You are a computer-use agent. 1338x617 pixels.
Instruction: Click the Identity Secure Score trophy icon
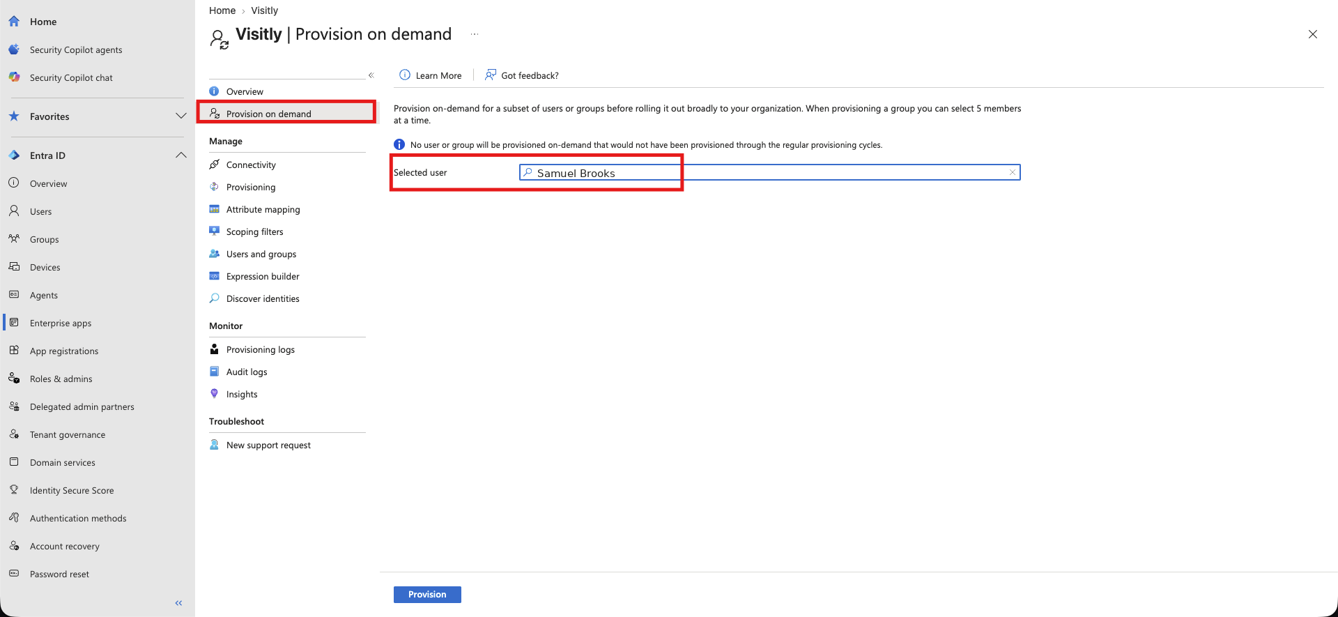coord(14,490)
